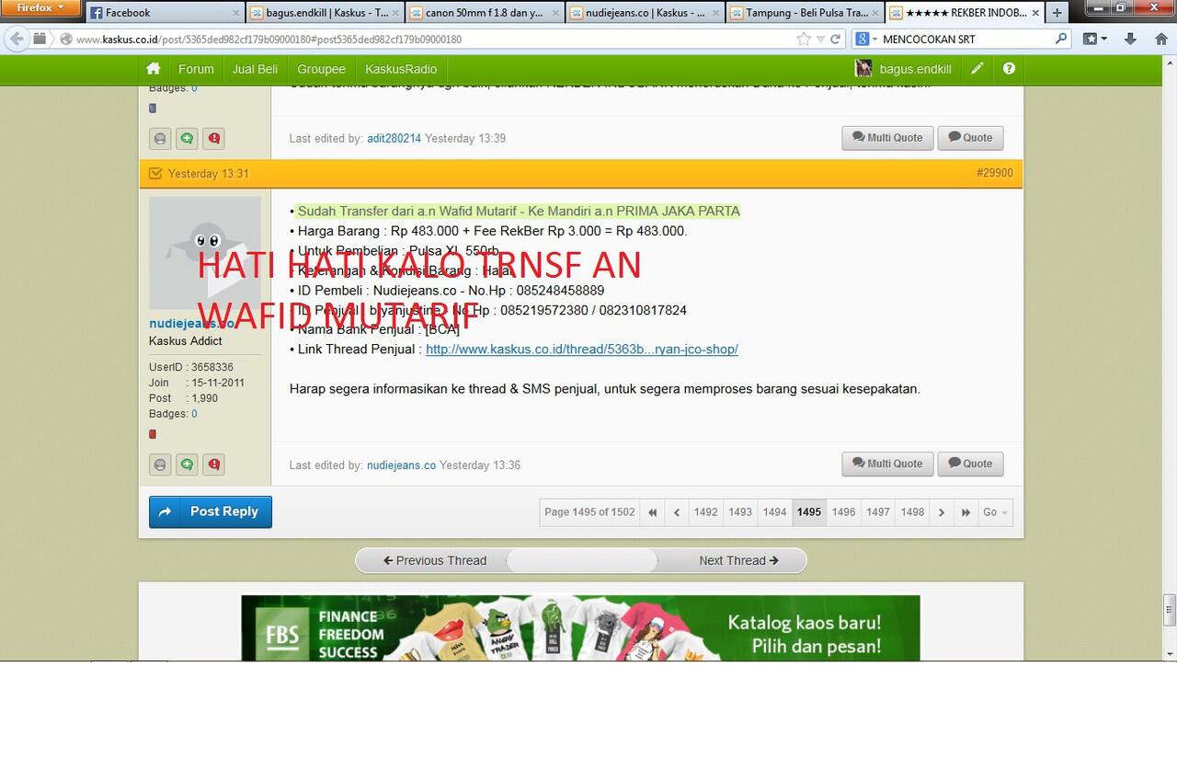Click the nudiejeans.co avatar image
1177x758 pixels.
[x=205, y=253]
